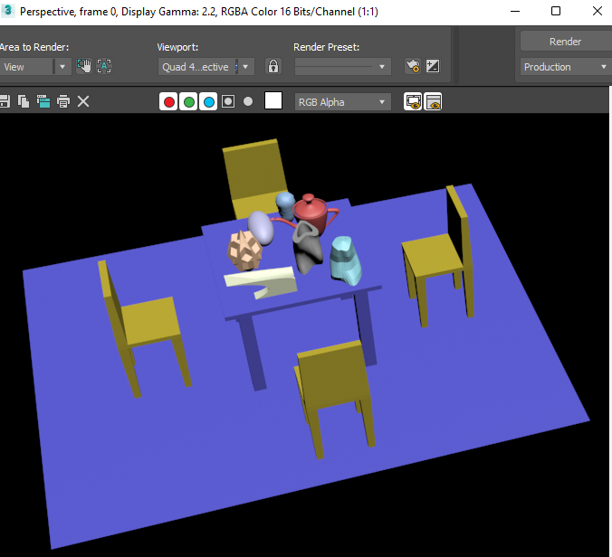
Task: Click the white color swatch
Action: (x=273, y=101)
